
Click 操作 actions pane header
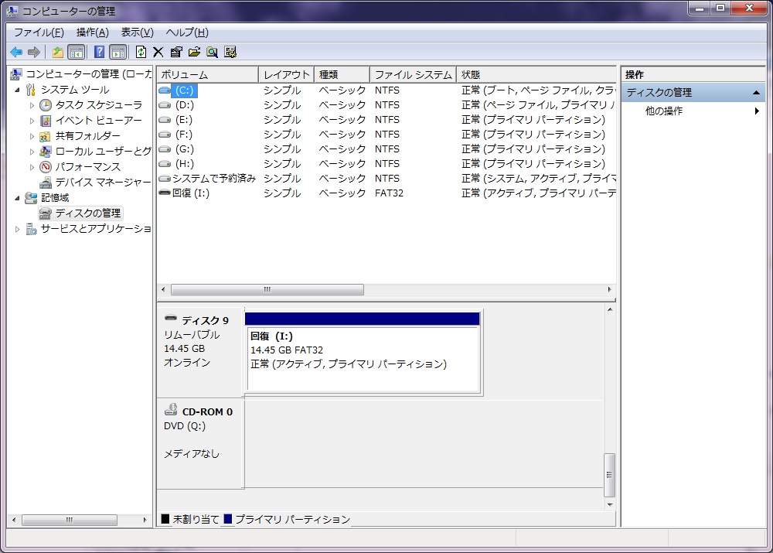693,74
